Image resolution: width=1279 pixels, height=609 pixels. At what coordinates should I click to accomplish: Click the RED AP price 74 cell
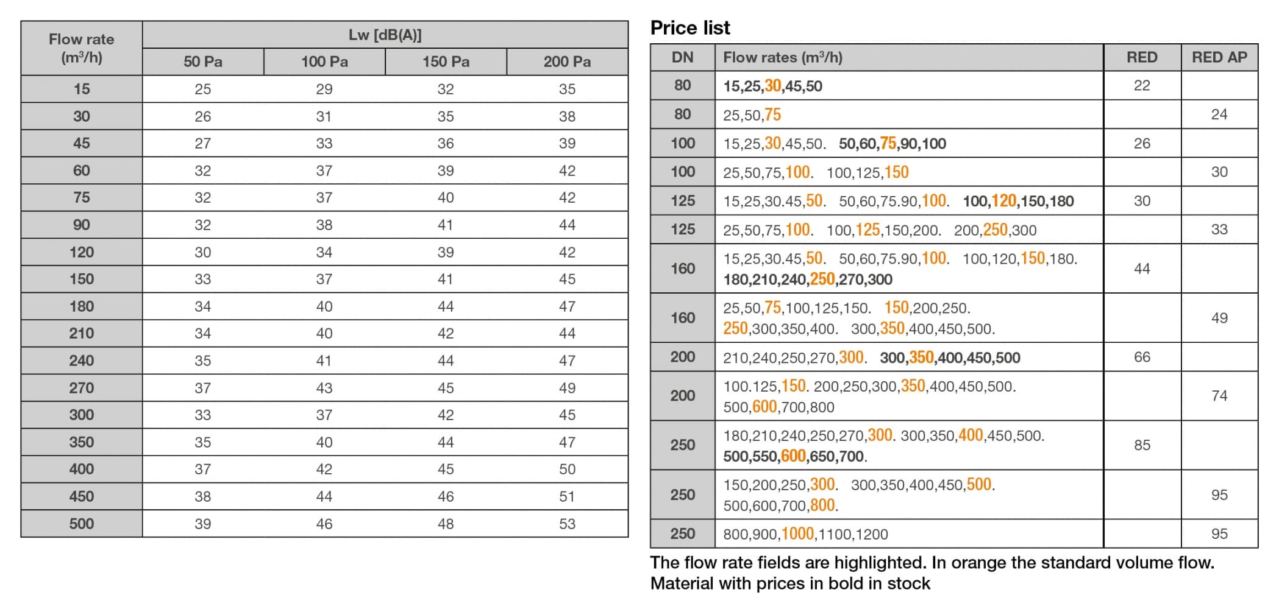[1219, 396]
